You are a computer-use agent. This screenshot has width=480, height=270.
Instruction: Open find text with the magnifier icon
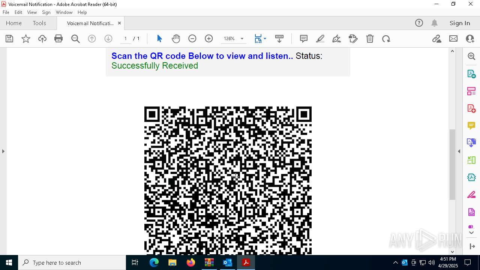75,39
